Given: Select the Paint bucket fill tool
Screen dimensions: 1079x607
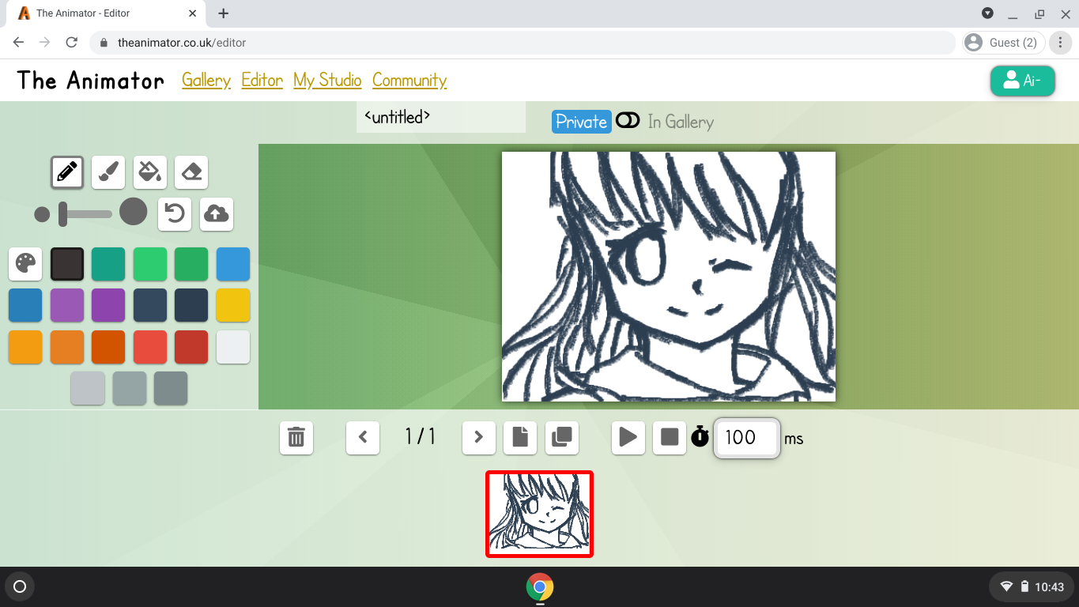Looking at the screenshot, I should click(x=150, y=172).
